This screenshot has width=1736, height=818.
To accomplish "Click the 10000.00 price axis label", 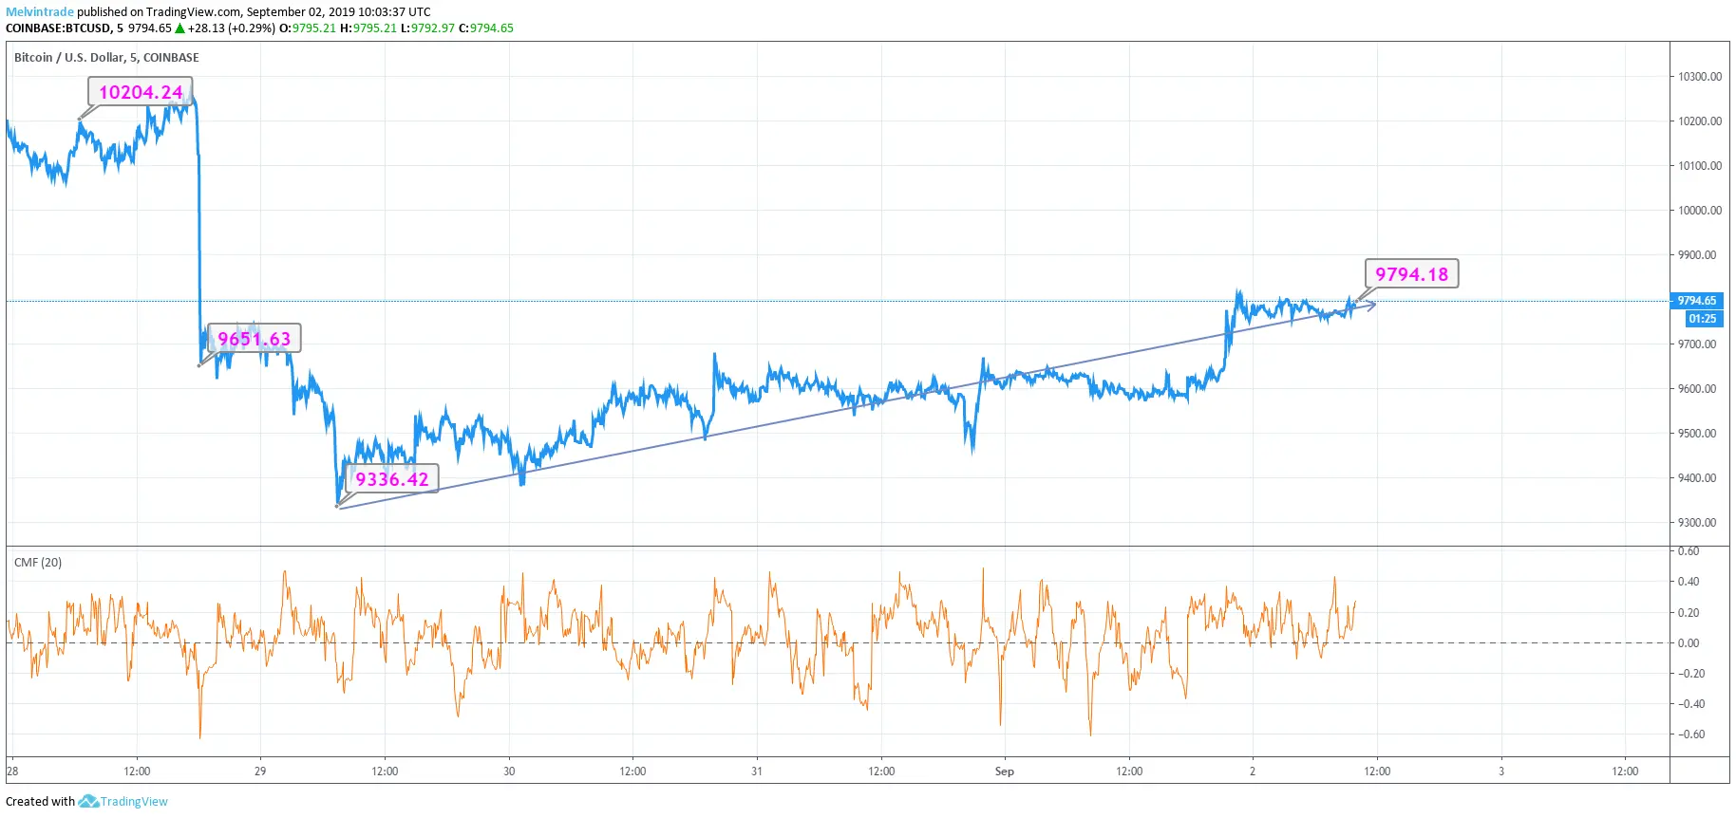I will [1699, 211].
